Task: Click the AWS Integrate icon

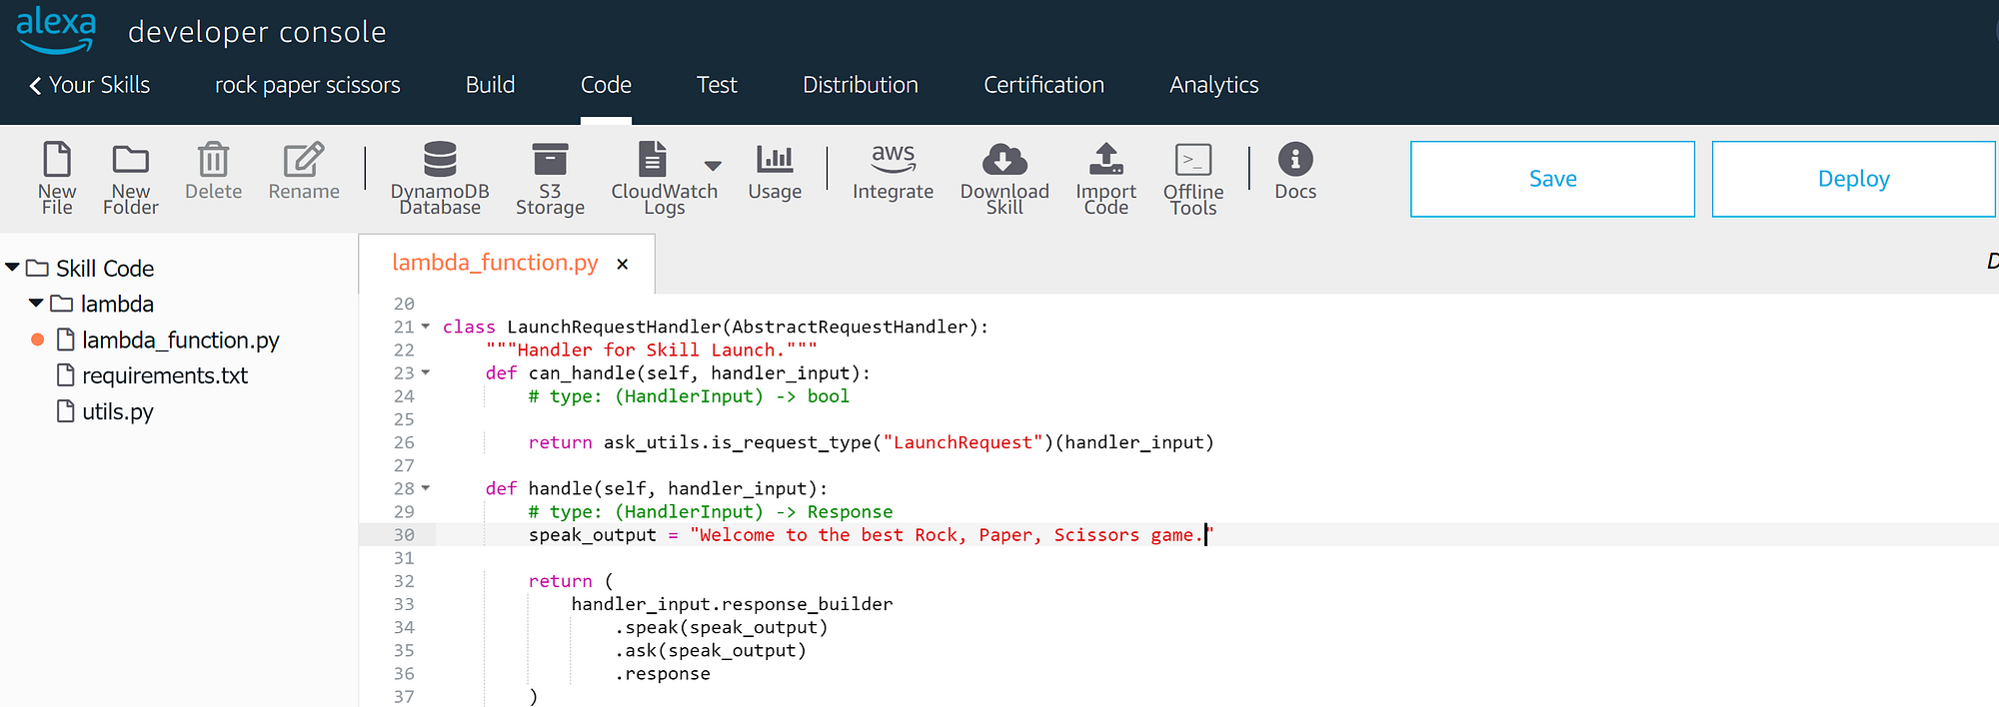Action: point(893,159)
